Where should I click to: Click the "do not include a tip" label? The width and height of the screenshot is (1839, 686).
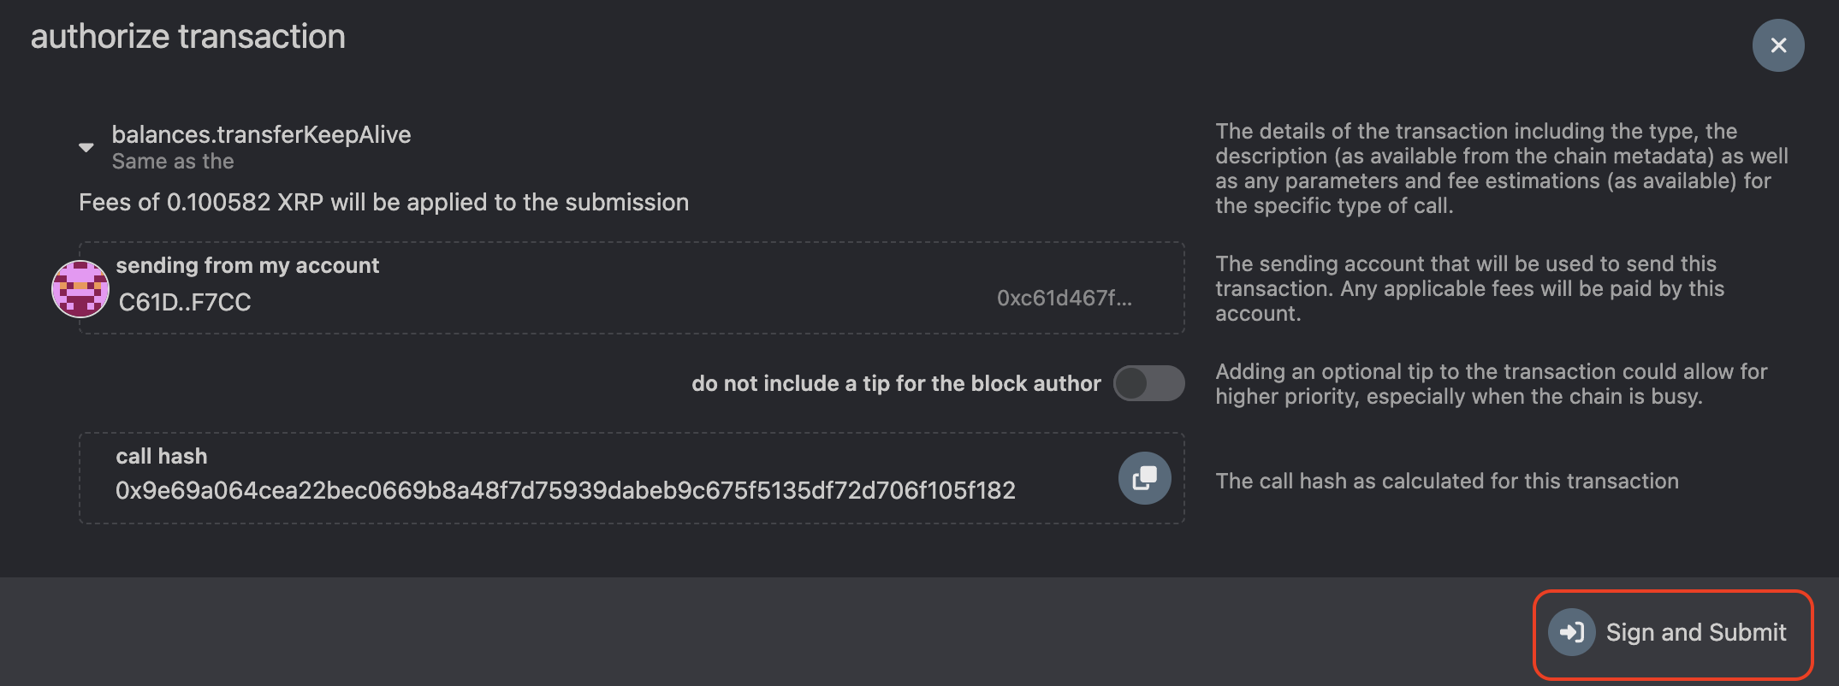[x=896, y=383]
